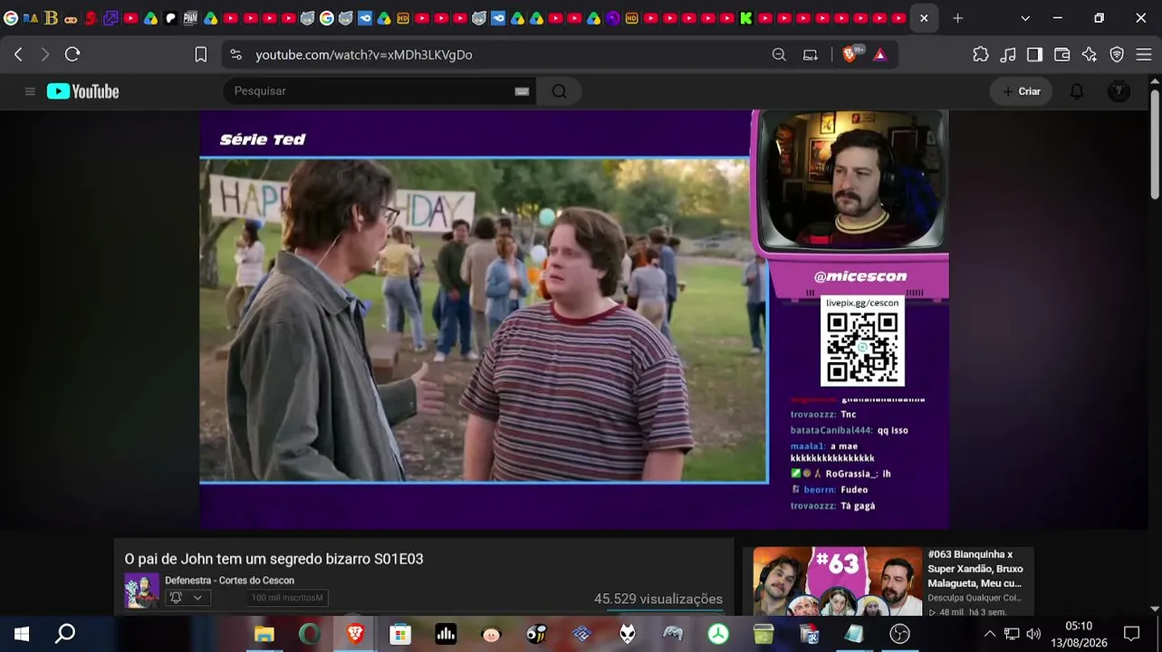Open a new browser tab

[957, 18]
